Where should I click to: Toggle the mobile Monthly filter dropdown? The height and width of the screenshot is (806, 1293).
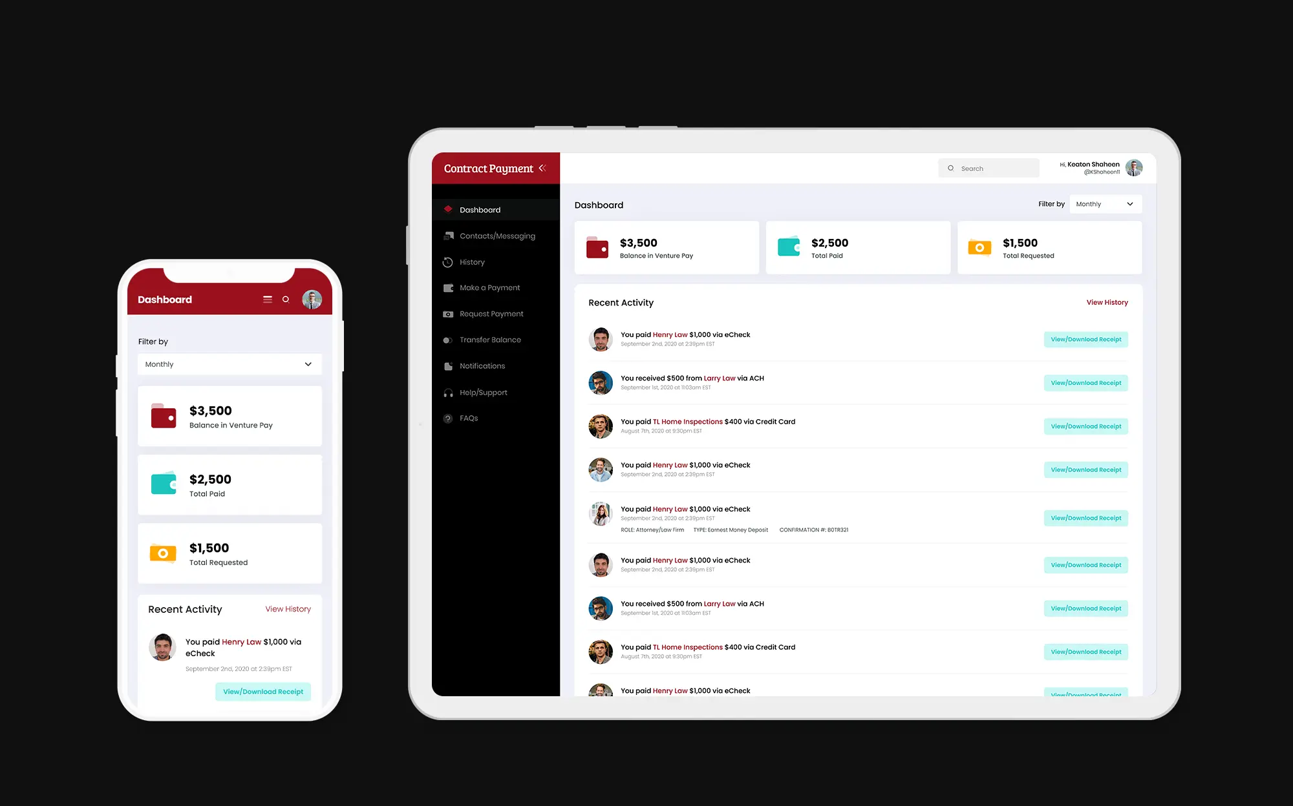227,364
